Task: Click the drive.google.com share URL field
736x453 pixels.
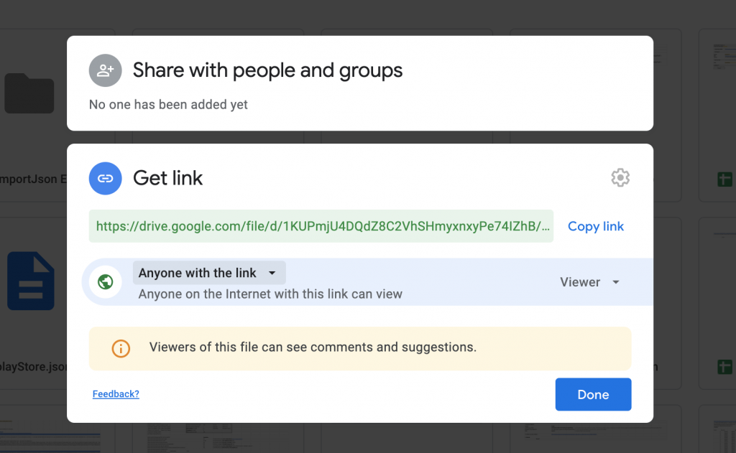Action: pyautogui.click(x=321, y=226)
